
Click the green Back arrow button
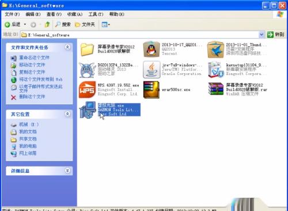pyautogui.click(x=7, y=25)
